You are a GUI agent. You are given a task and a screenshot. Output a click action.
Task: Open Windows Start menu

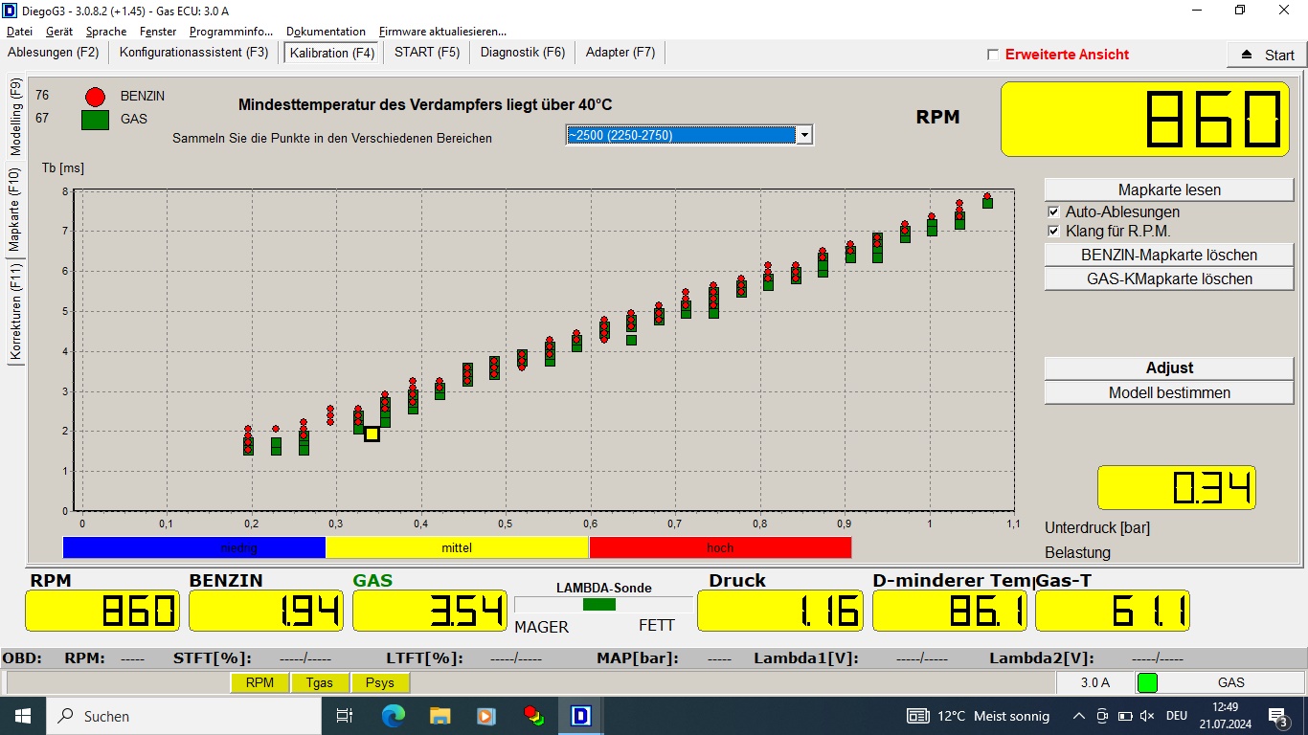pos(22,716)
